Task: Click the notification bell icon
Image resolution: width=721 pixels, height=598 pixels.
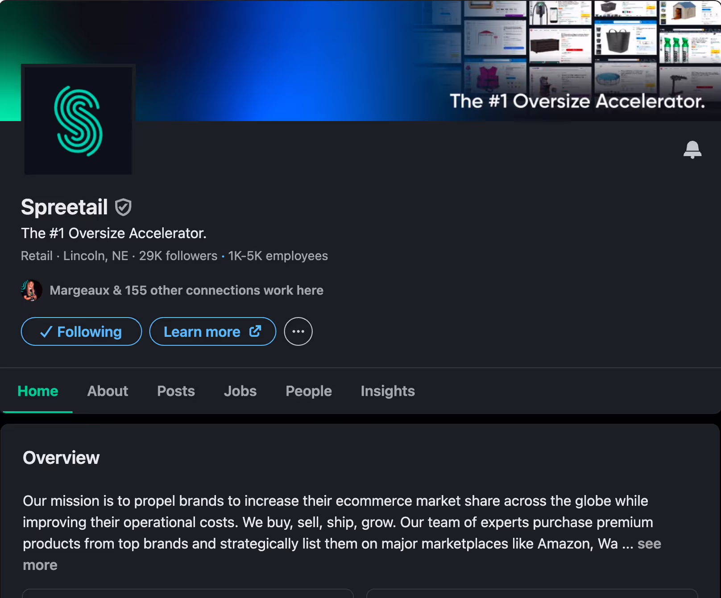Action: pos(692,150)
